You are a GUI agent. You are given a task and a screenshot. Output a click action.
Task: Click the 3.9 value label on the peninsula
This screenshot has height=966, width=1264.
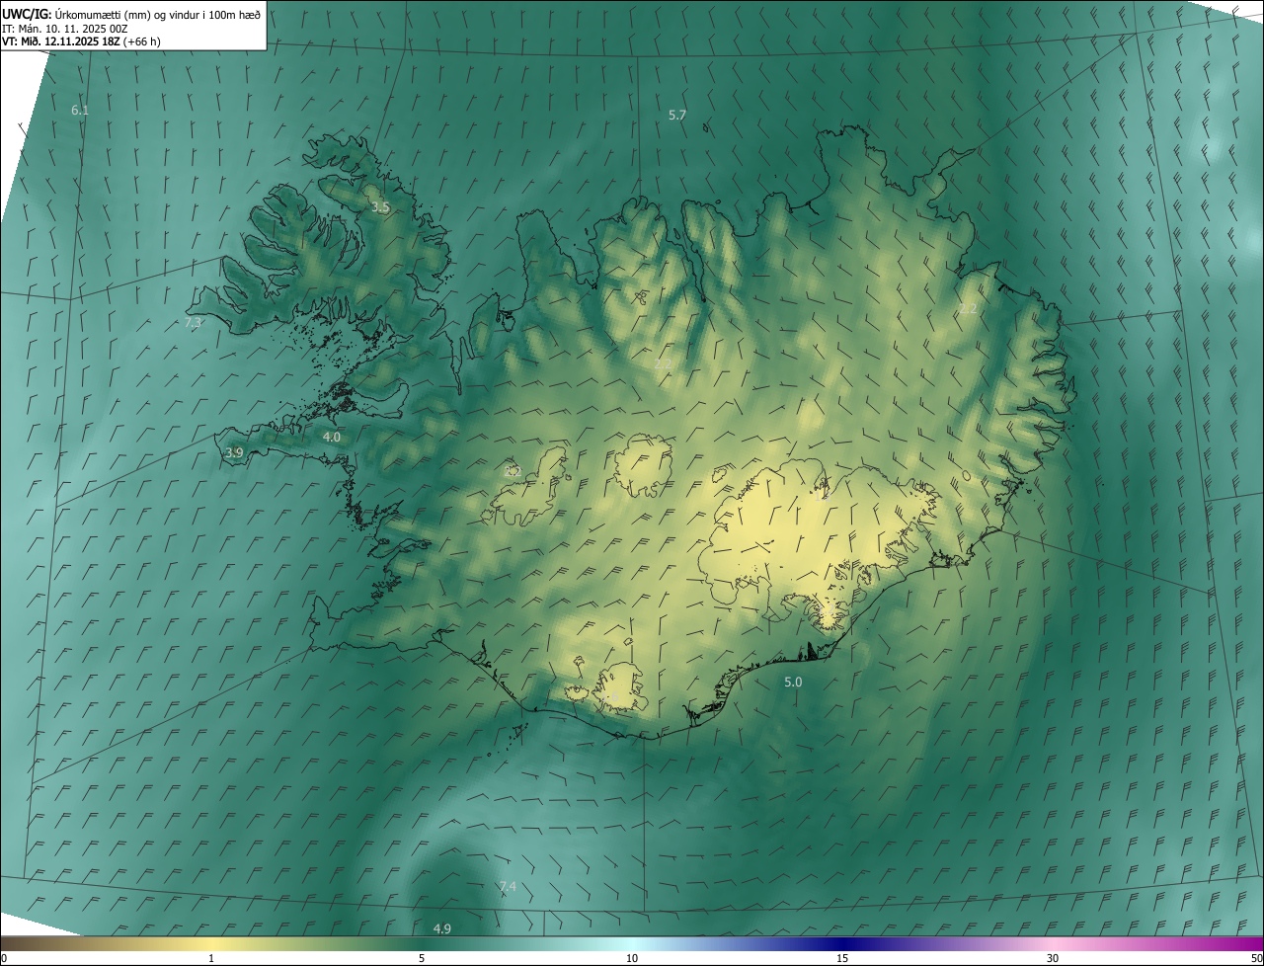tap(234, 452)
